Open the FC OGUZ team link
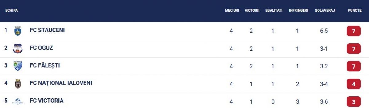Viewport: 369px width, 110px height. click(x=42, y=48)
